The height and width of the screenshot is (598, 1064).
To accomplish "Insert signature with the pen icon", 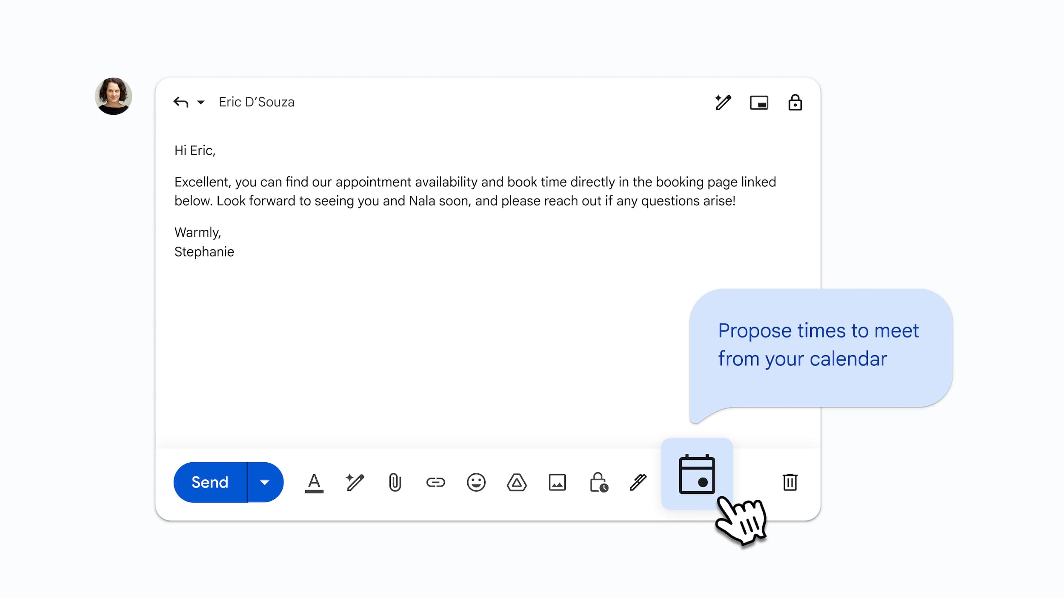I will tap(638, 482).
